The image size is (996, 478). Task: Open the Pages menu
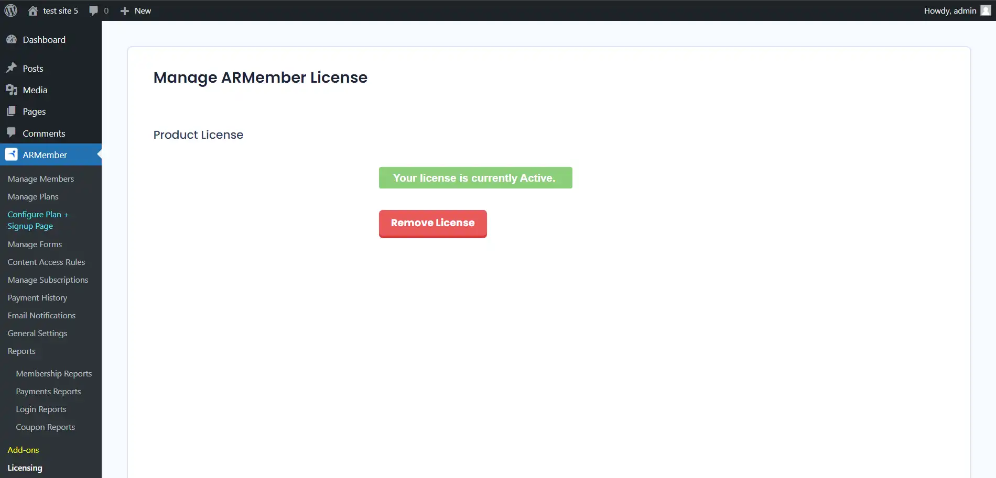pyautogui.click(x=34, y=112)
